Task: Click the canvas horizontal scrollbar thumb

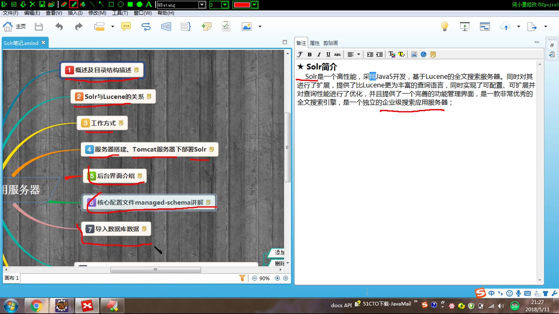Action: [155, 270]
